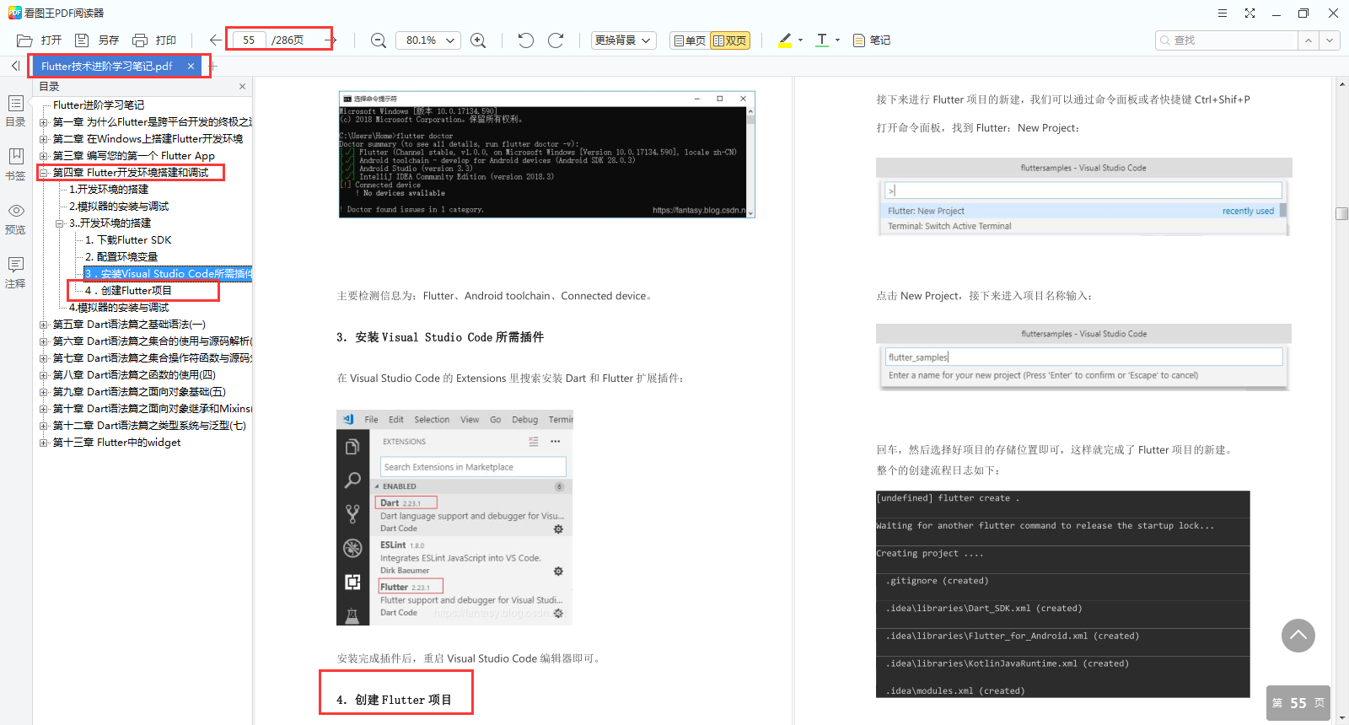This screenshot has height=725, width=1349.
Task: Collapse the sidebar with the left arrow
Action: coord(15,66)
